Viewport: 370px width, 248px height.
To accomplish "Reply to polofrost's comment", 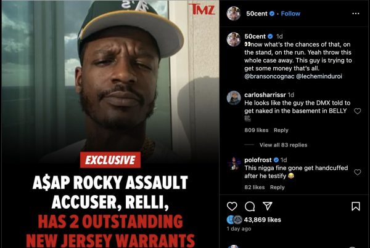I will click(277, 187).
